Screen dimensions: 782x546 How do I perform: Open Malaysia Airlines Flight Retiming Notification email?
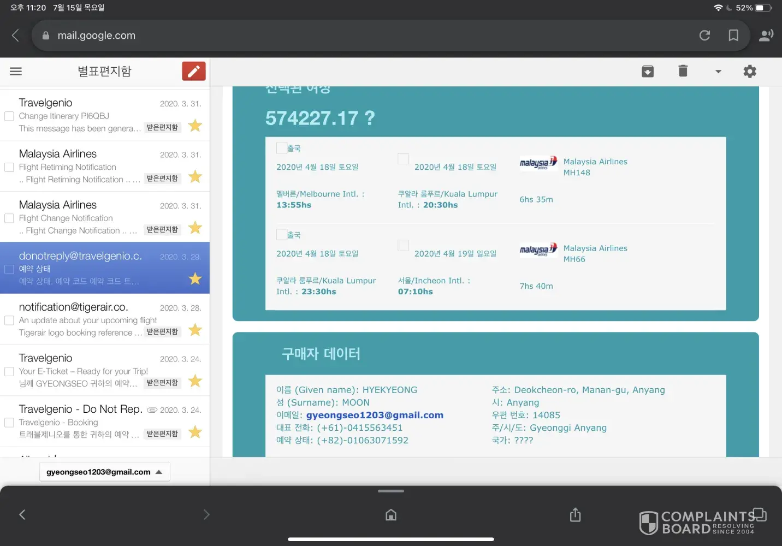[x=105, y=166]
